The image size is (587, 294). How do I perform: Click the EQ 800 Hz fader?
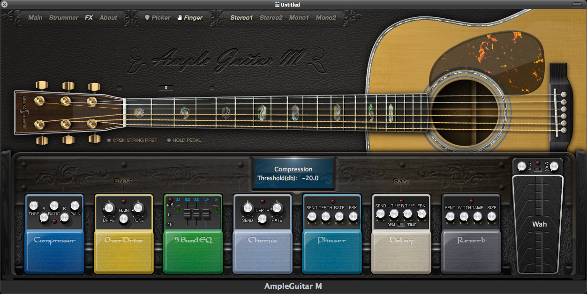pyautogui.click(x=196, y=214)
